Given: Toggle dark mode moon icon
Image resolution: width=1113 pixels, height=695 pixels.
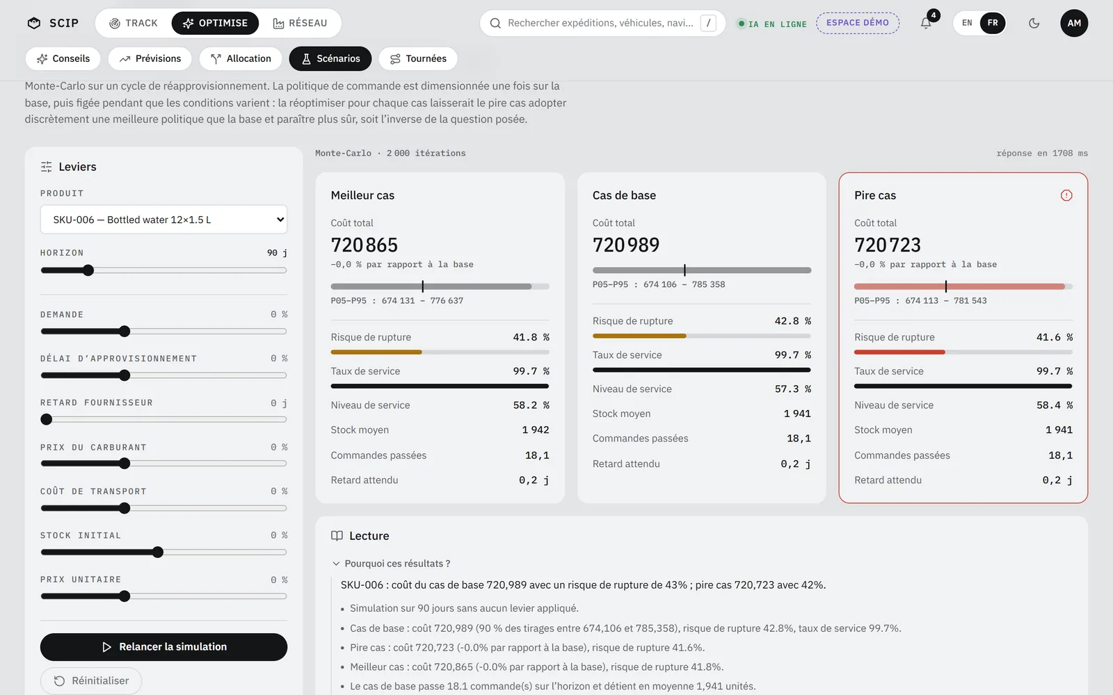Looking at the screenshot, I should [1034, 23].
